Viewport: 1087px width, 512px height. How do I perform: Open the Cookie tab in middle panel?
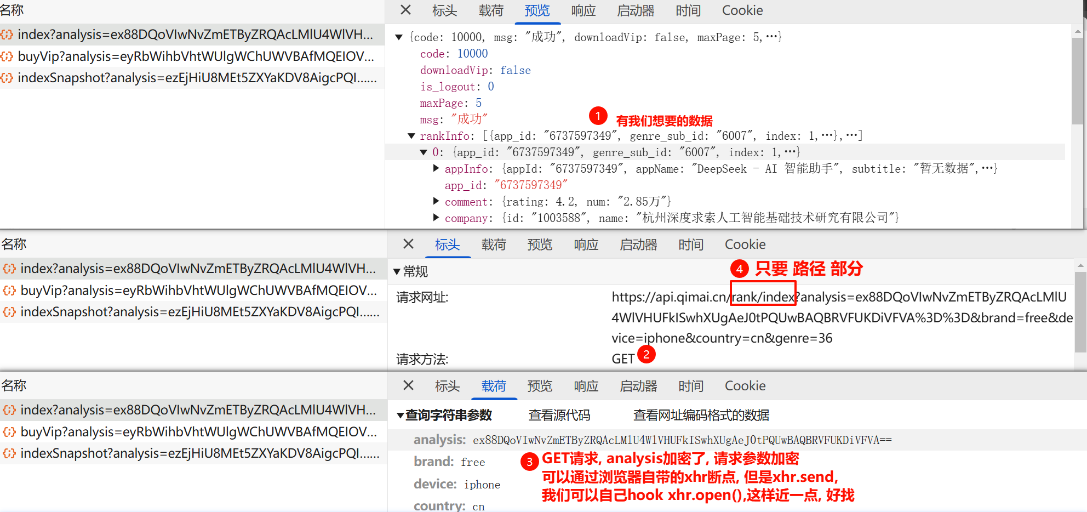coord(745,244)
